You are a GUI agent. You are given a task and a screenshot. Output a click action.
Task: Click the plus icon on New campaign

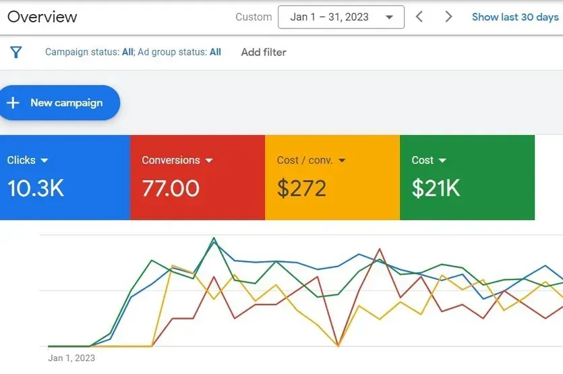tap(13, 103)
